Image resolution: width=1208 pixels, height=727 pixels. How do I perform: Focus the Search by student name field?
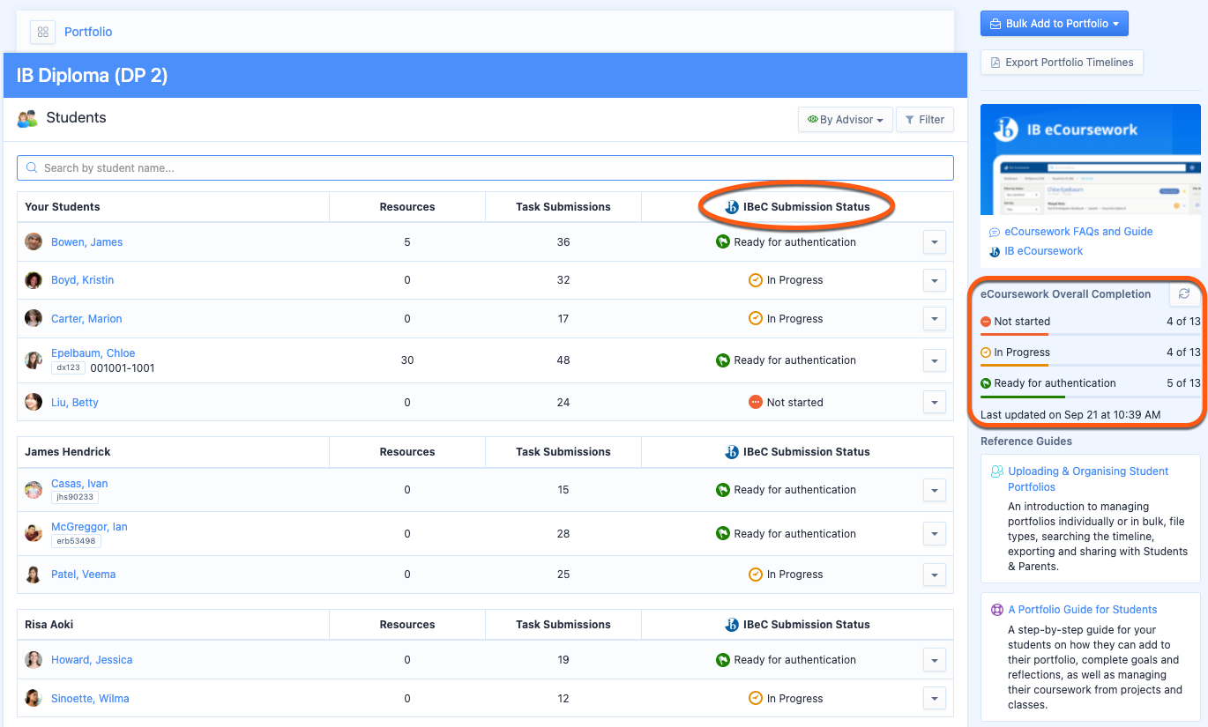click(485, 167)
